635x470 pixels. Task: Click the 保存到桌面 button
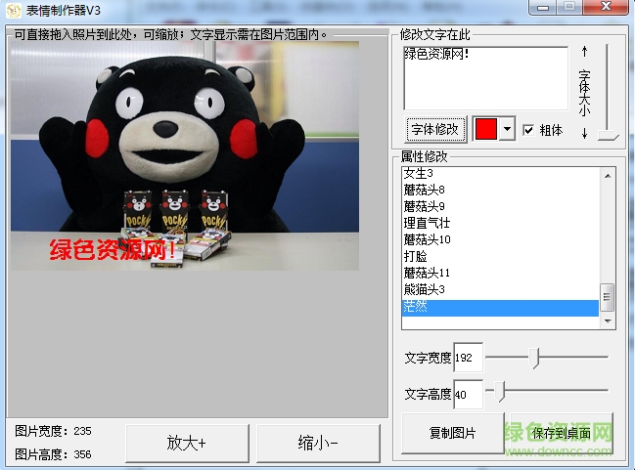point(562,433)
